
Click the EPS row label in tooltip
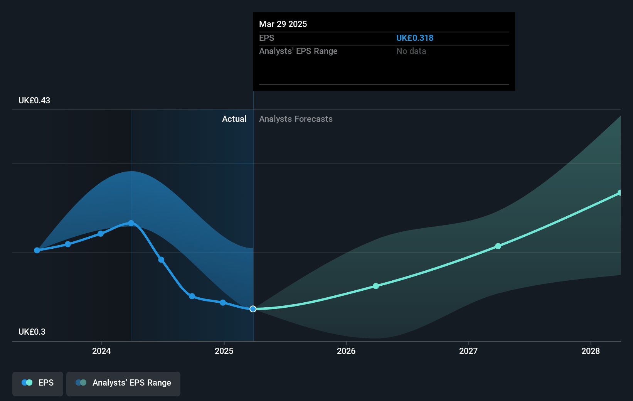[x=266, y=38]
